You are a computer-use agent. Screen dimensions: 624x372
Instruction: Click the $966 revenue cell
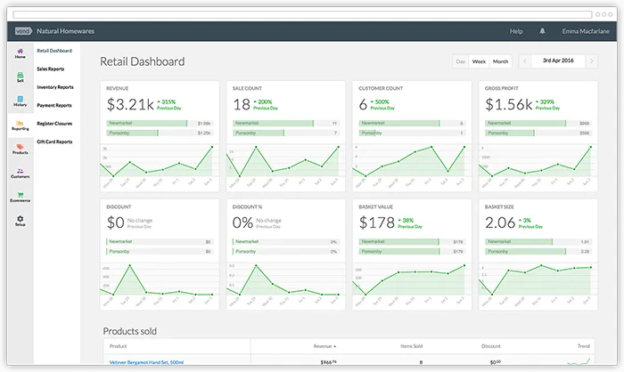(328, 362)
